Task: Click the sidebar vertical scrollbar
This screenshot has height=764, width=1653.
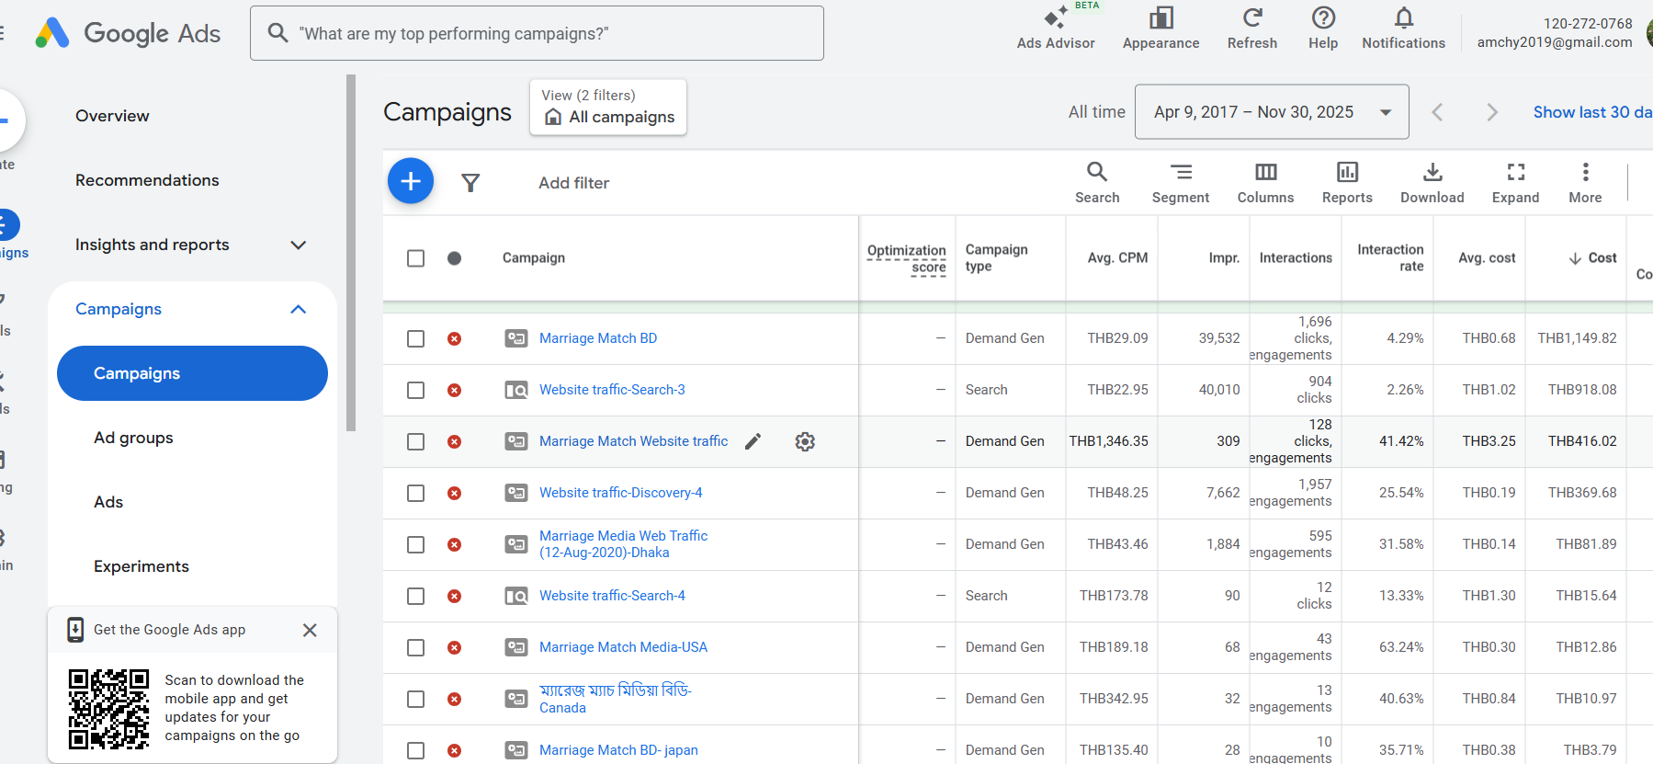Action: (351, 253)
